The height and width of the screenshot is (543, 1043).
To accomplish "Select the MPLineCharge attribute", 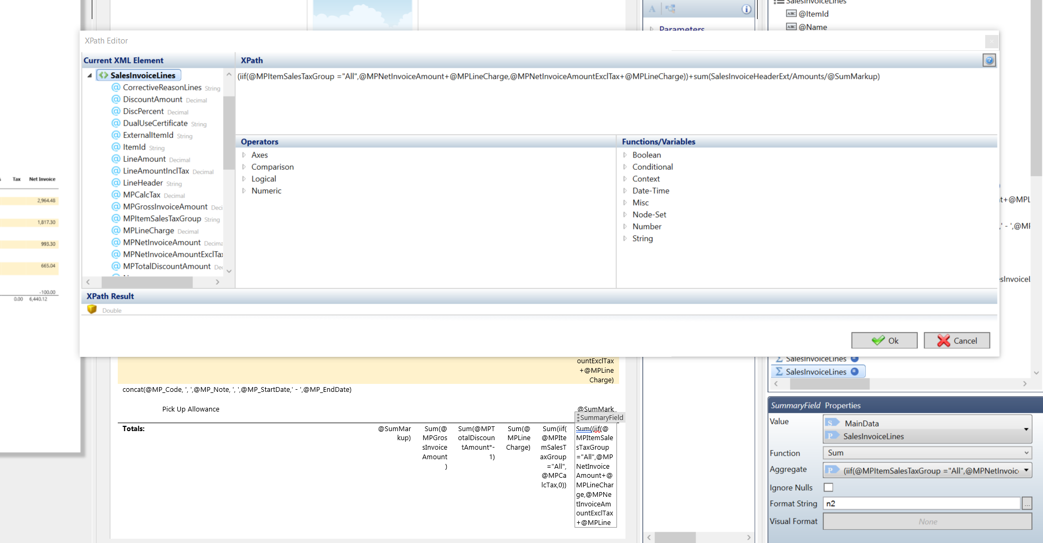I will click(x=149, y=231).
